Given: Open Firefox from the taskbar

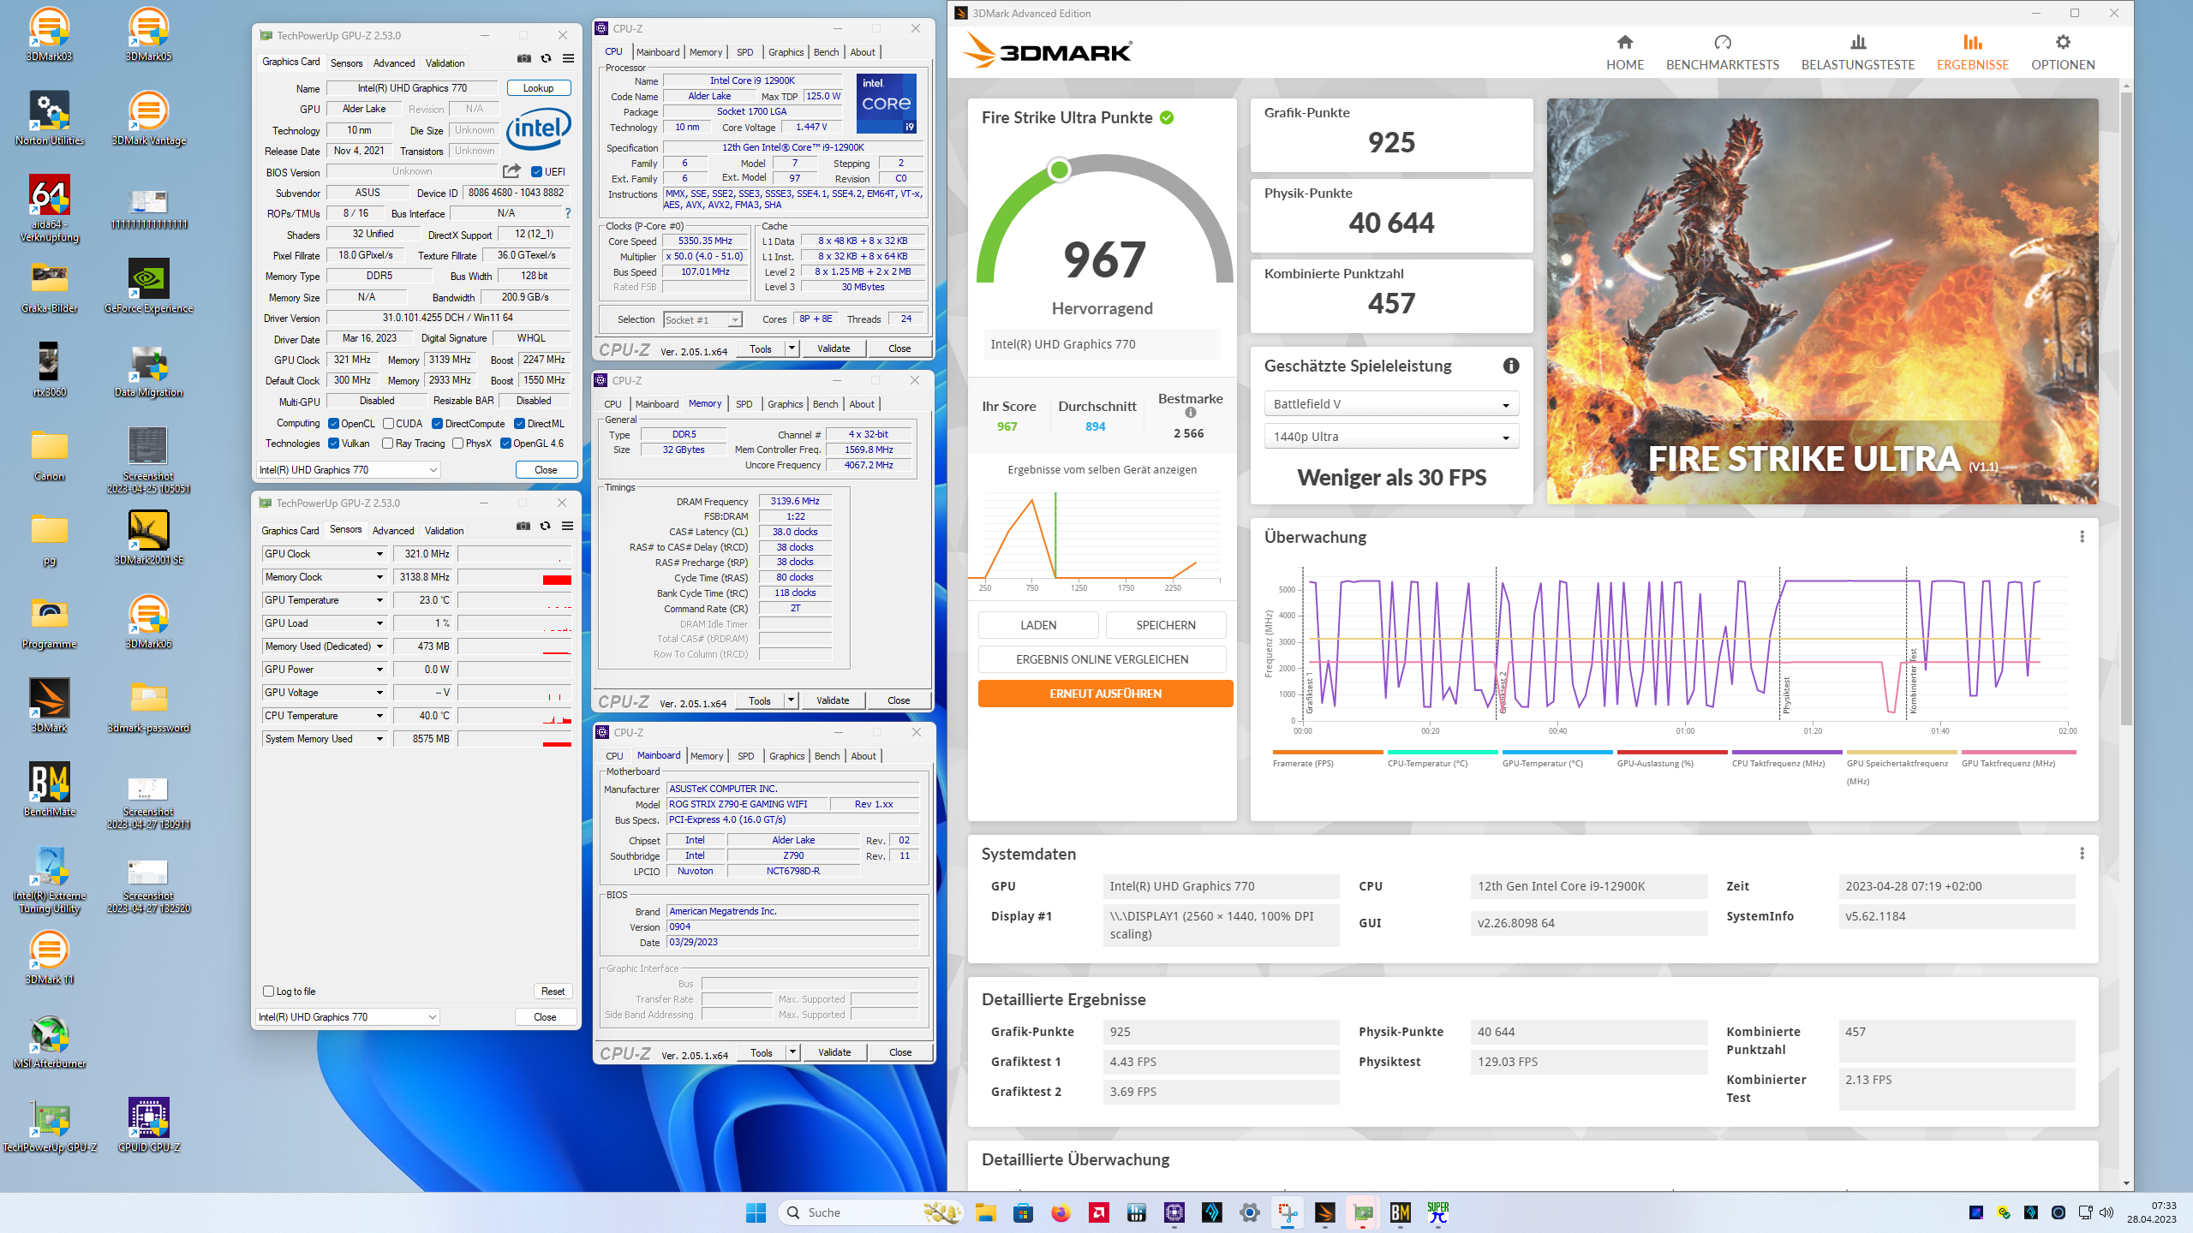Looking at the screenshot, I should point(1061,1212).
